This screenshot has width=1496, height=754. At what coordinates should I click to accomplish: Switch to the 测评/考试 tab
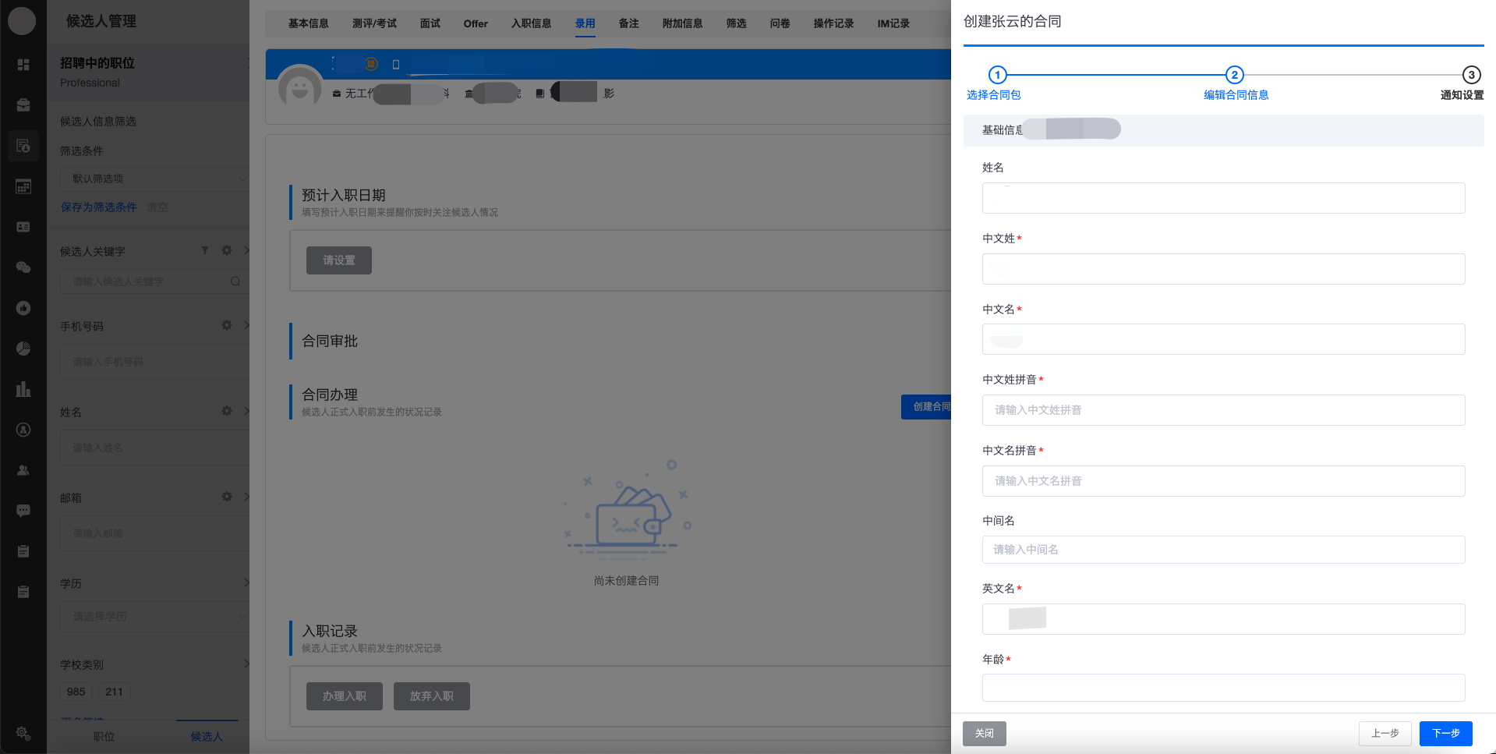[x=374, y=23]
